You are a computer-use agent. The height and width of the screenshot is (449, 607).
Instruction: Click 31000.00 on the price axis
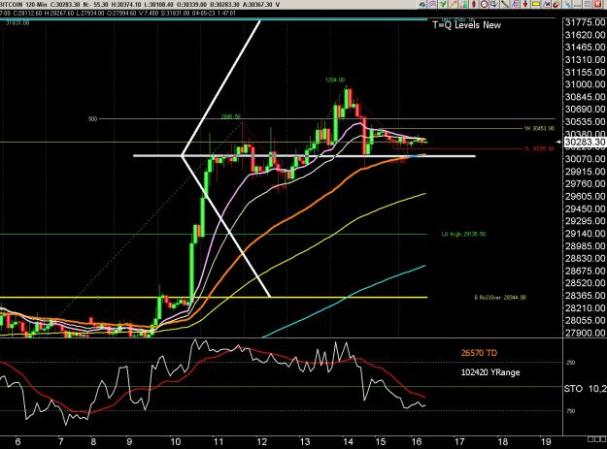[585, 84]
